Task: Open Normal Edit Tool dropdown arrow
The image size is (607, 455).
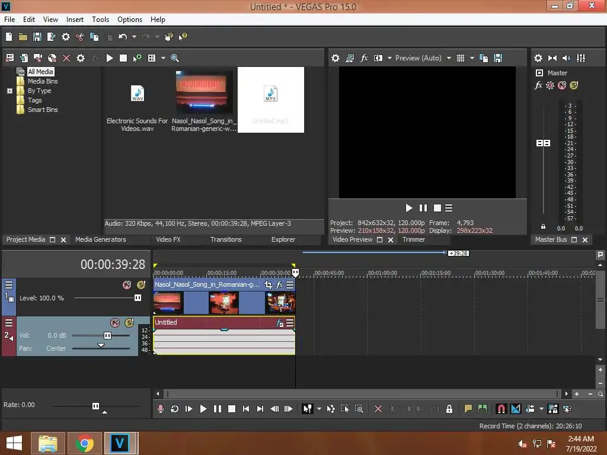Action: [319, 409]
